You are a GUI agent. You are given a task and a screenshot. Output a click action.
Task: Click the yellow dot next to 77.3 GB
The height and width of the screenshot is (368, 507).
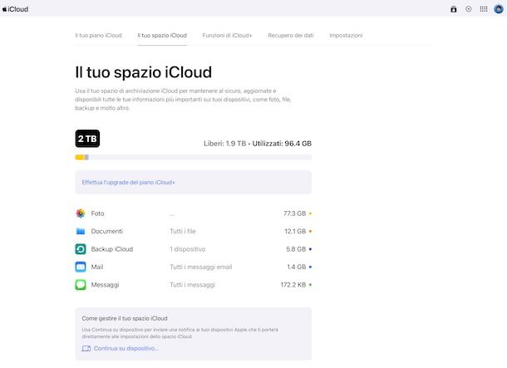point(310,213)
